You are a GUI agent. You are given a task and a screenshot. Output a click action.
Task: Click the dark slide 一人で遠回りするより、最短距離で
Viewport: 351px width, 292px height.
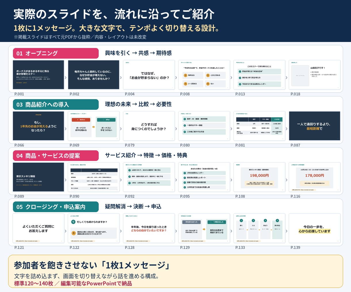[315, 126]
